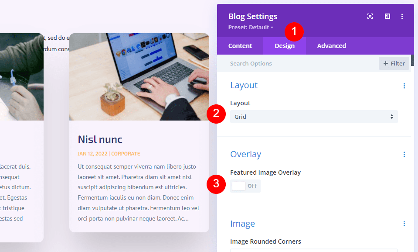Open the Preset: Default dropdown
Screen dimensions: 418x252
coord(251,27)
